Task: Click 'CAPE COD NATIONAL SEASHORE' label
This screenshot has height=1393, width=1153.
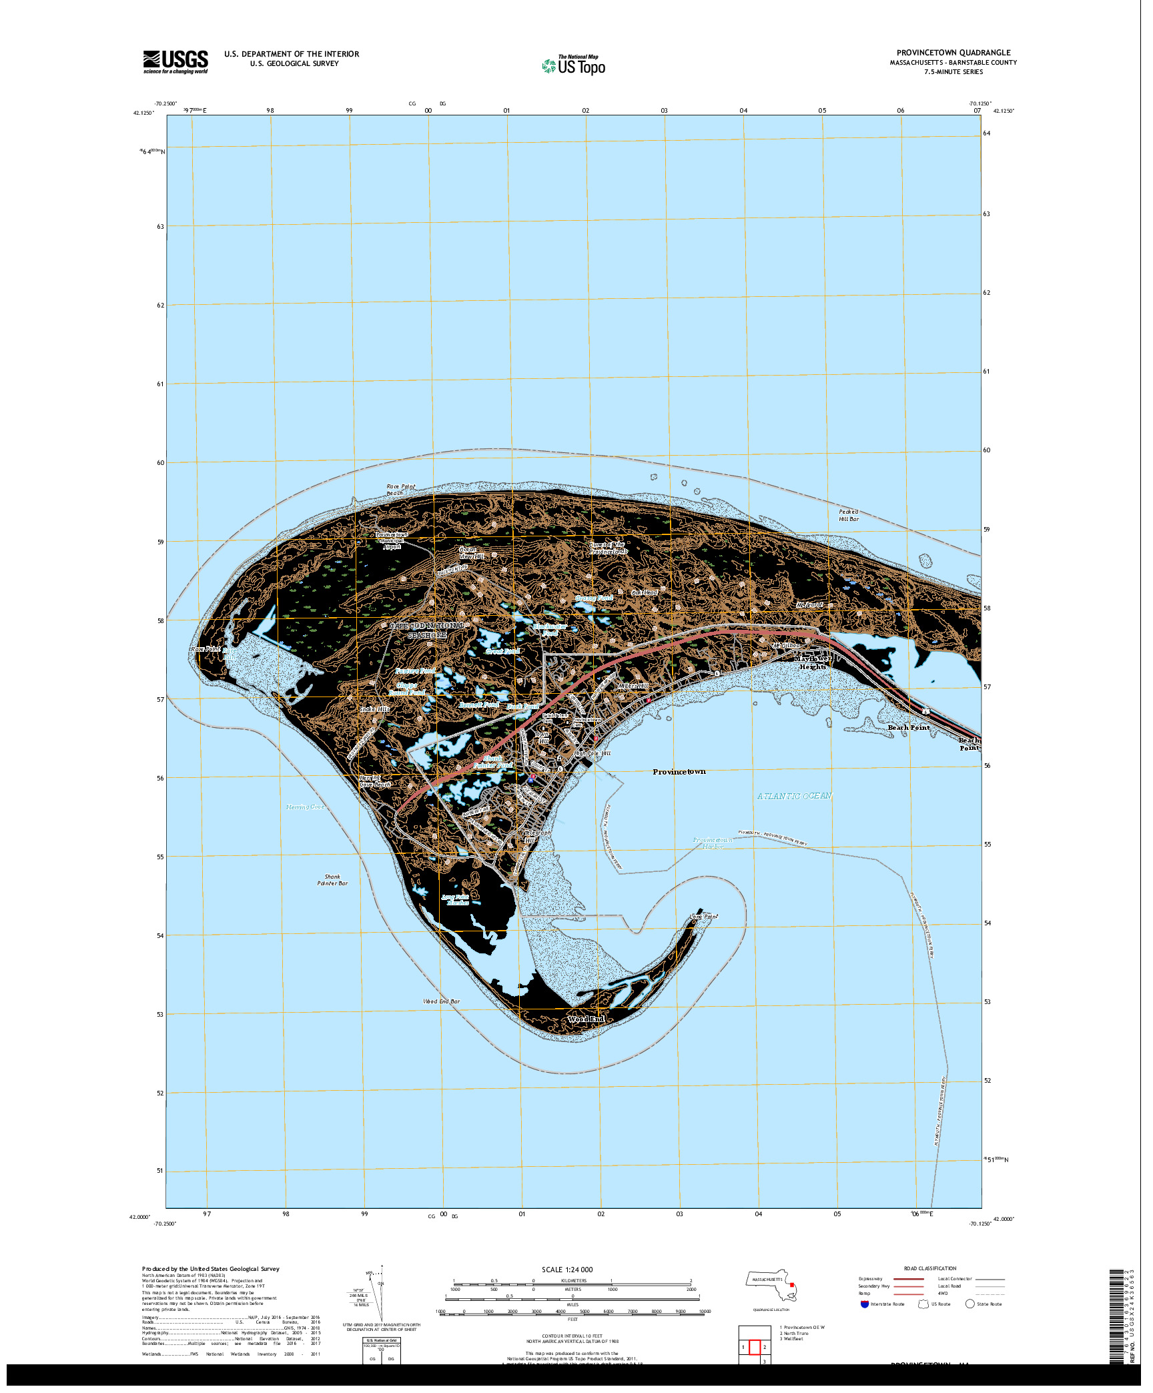Action: point(427,630)
